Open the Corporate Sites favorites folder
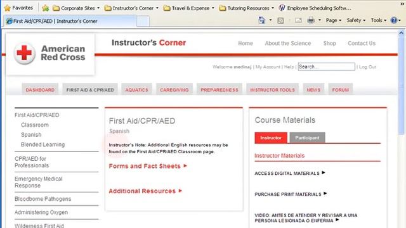 [x=76, y=8]
